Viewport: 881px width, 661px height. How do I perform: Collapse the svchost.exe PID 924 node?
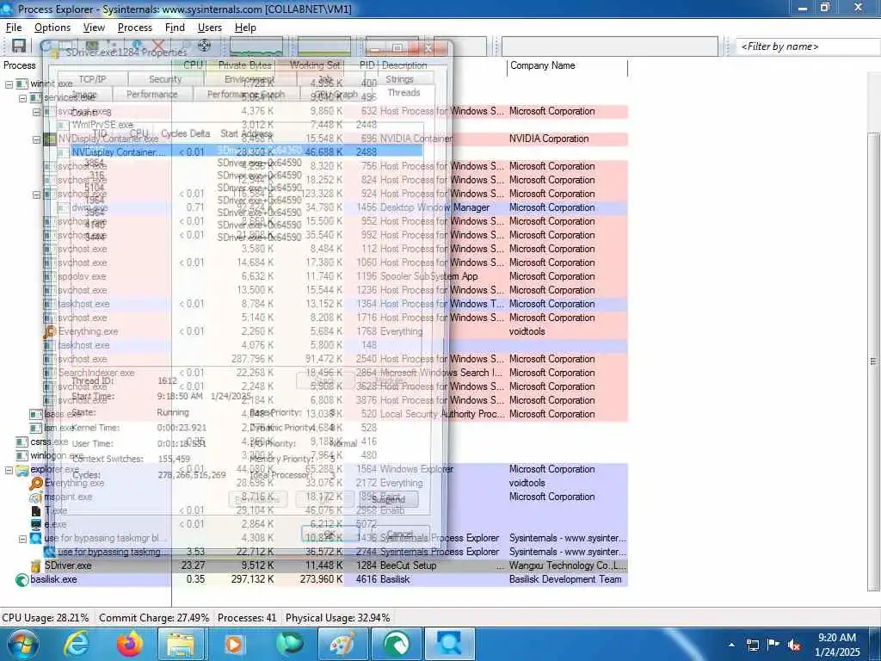pyautogui.click(x=36, y=194)
